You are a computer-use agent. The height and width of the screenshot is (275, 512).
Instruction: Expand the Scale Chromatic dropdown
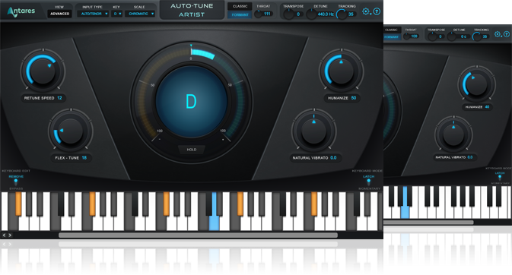140,14
